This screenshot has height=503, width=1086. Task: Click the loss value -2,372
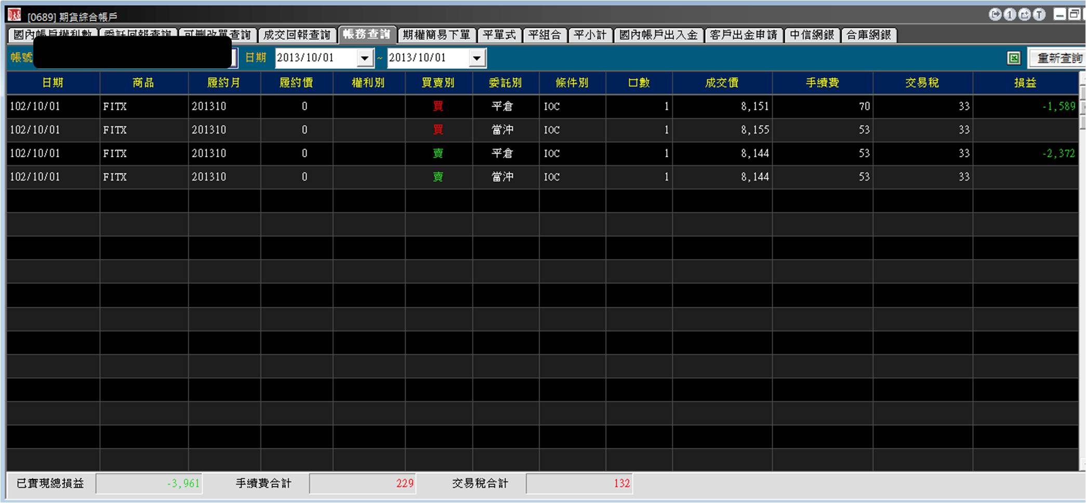point(1058,154)
